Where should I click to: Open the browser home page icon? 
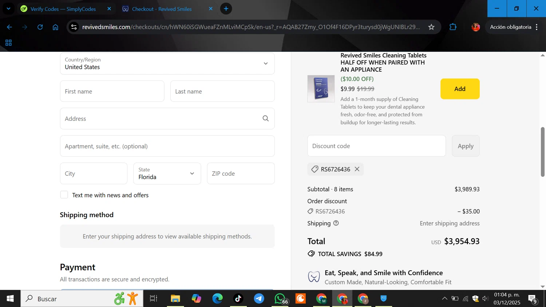pos(55,27)
